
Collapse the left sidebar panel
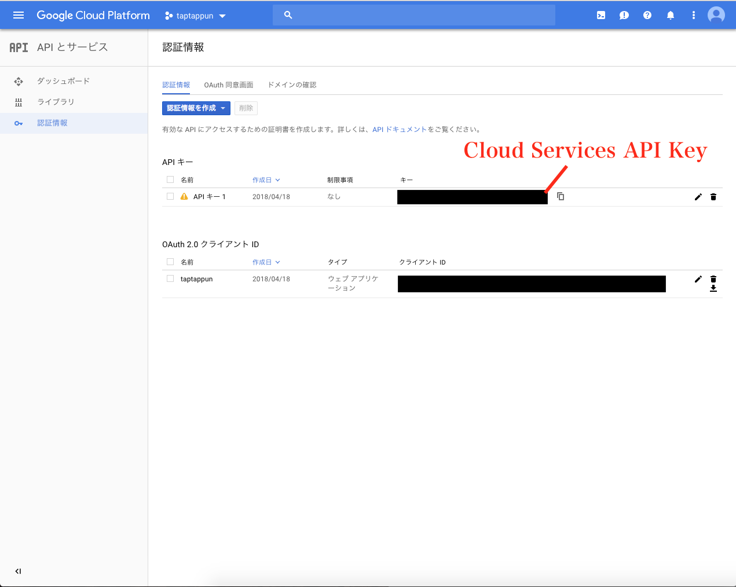[x=18, y=571]
